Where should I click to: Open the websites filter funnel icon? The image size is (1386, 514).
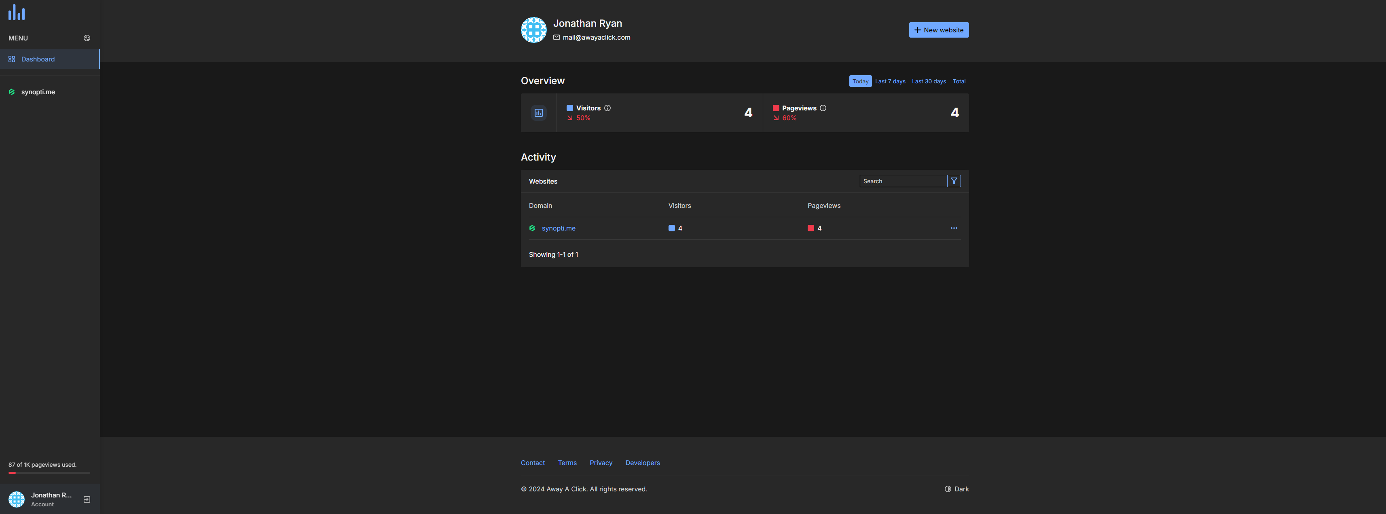[x=953, y=182]
